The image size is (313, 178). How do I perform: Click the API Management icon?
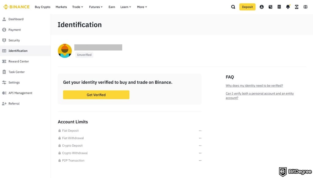tap(4, 93)
